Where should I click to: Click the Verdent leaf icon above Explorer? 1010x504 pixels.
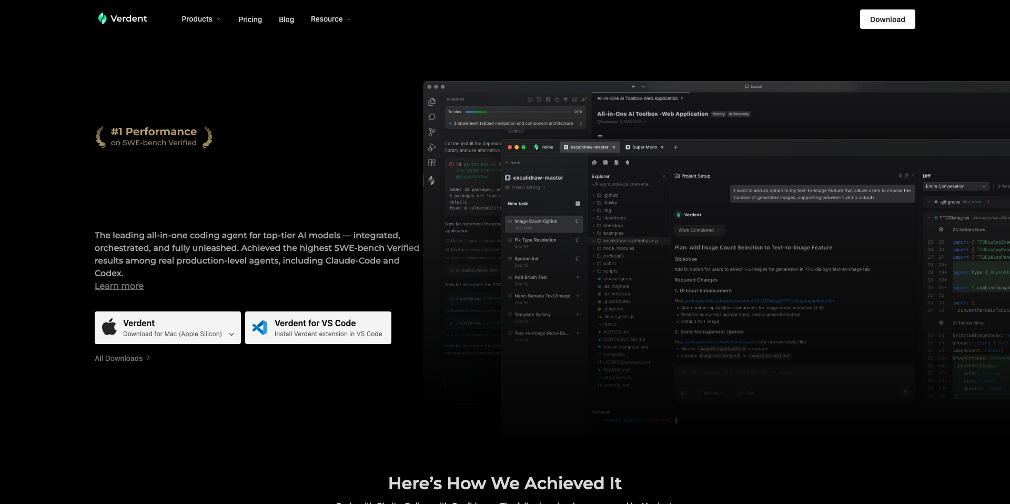[628, 163]
